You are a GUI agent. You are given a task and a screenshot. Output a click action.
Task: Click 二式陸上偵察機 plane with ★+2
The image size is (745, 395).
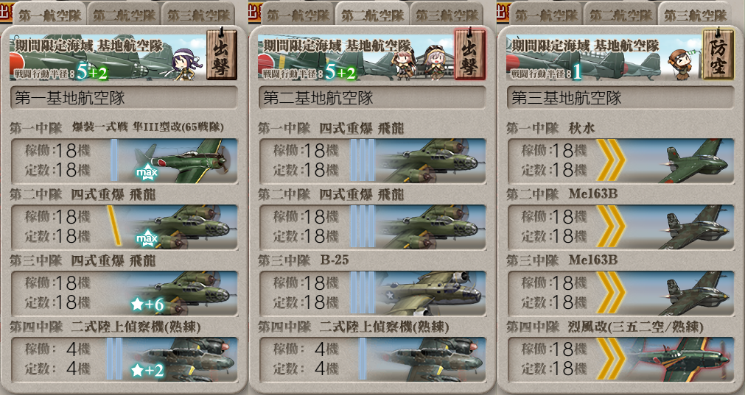point(176,360)
